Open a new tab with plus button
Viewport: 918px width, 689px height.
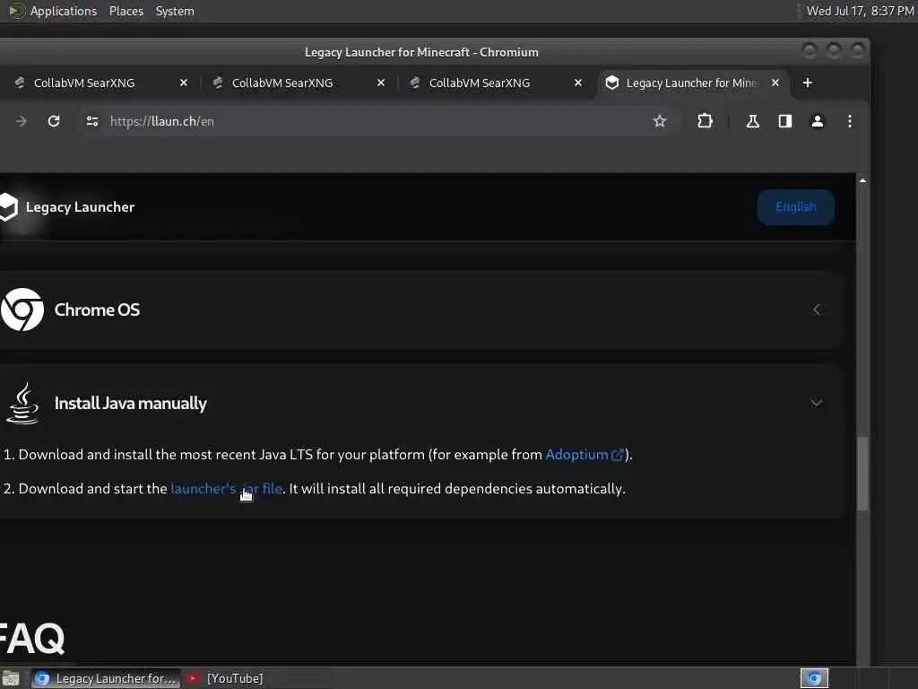808,83
